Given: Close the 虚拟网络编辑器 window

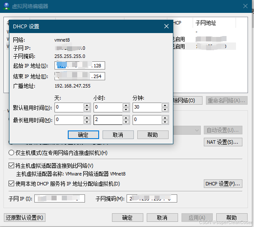Looking at the screenshot, I should click(245, 6).
